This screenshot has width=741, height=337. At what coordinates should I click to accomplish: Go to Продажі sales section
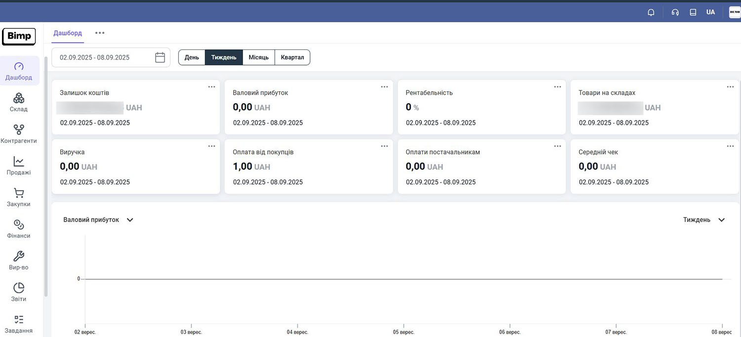(19, 161)
